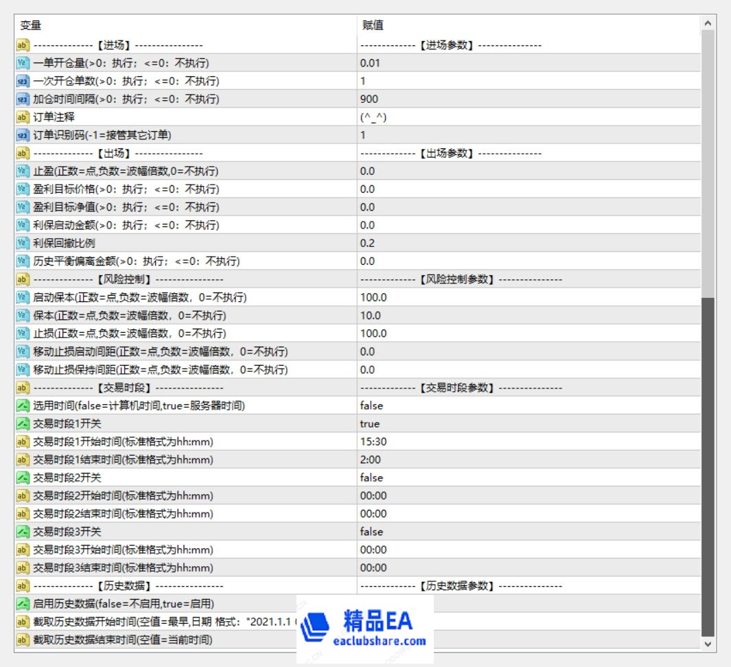The height and width of the screenshot is (667, 731).
Task: Toggle the 交易时段2开关 value false
Action: 371,478
